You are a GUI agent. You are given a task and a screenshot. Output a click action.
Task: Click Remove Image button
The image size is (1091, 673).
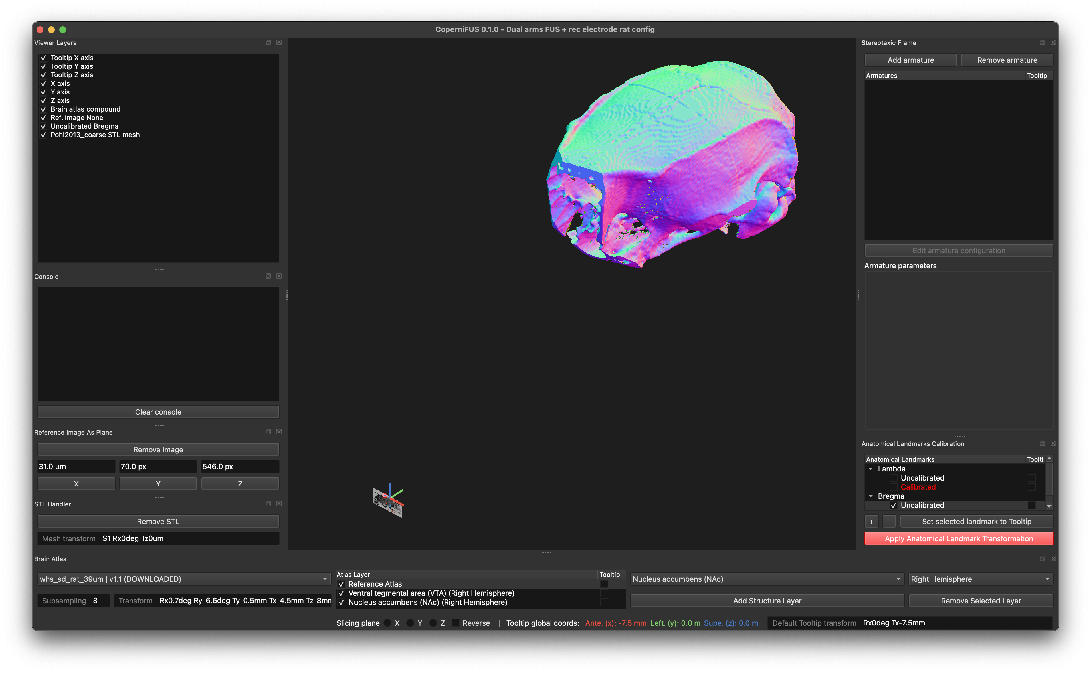point(158,449)
